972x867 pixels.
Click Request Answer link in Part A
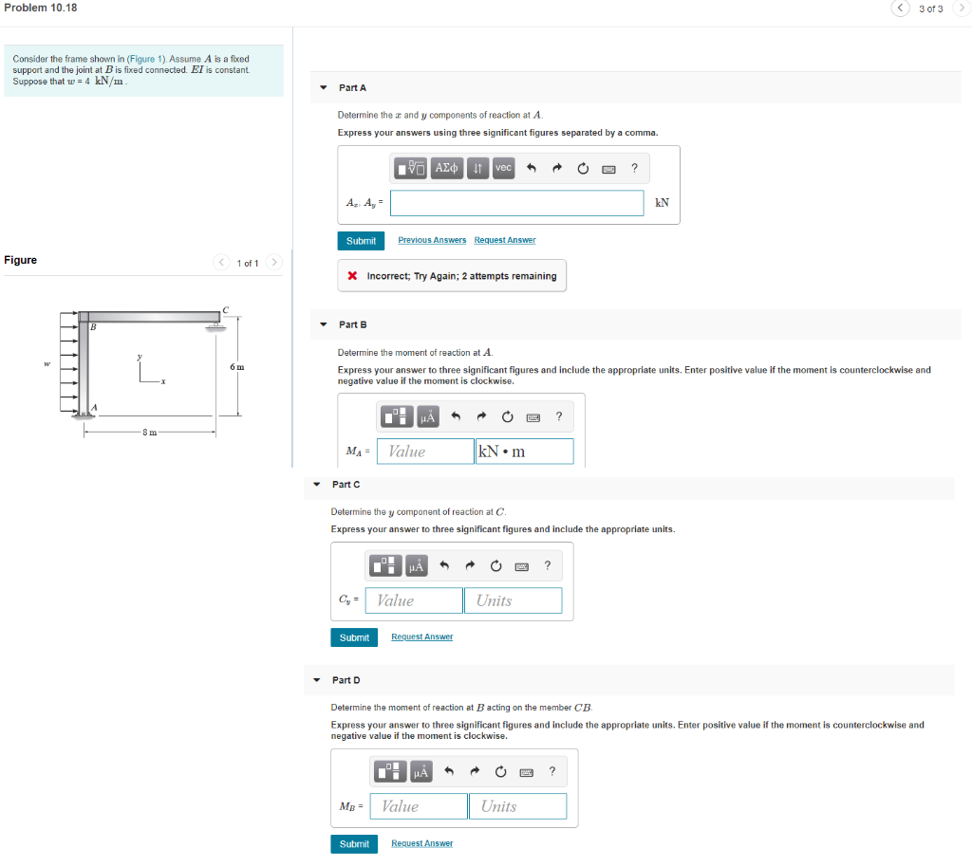pyautogui.click(x=505, y=240)
